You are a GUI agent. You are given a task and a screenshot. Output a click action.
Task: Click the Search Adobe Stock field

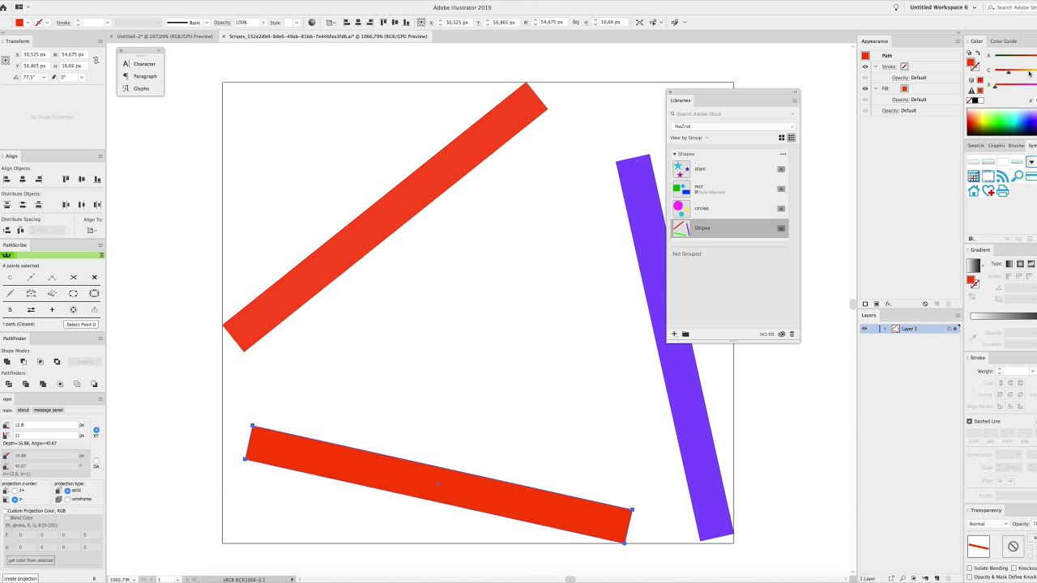(733, 114)
